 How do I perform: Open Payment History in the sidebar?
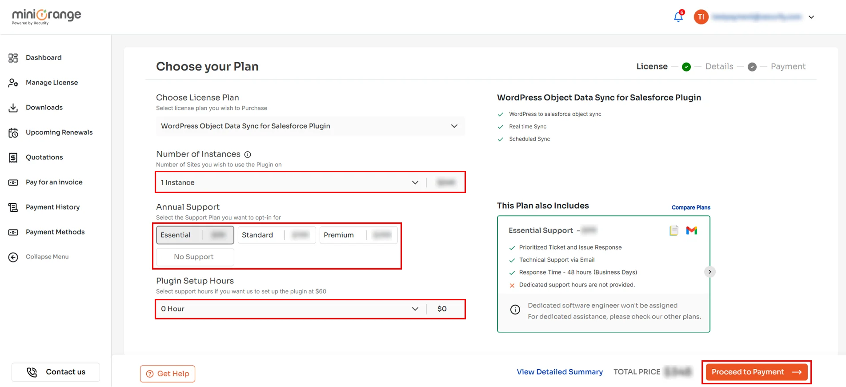pyautogui.click(x=52, y=207)
